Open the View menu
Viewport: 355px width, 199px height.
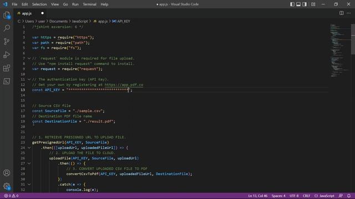pyautogui.click(x=55, y=4)
